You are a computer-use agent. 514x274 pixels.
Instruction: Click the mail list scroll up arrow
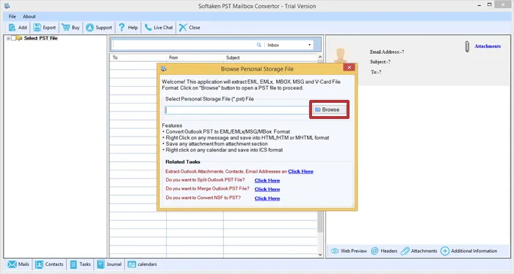[320, 57]
